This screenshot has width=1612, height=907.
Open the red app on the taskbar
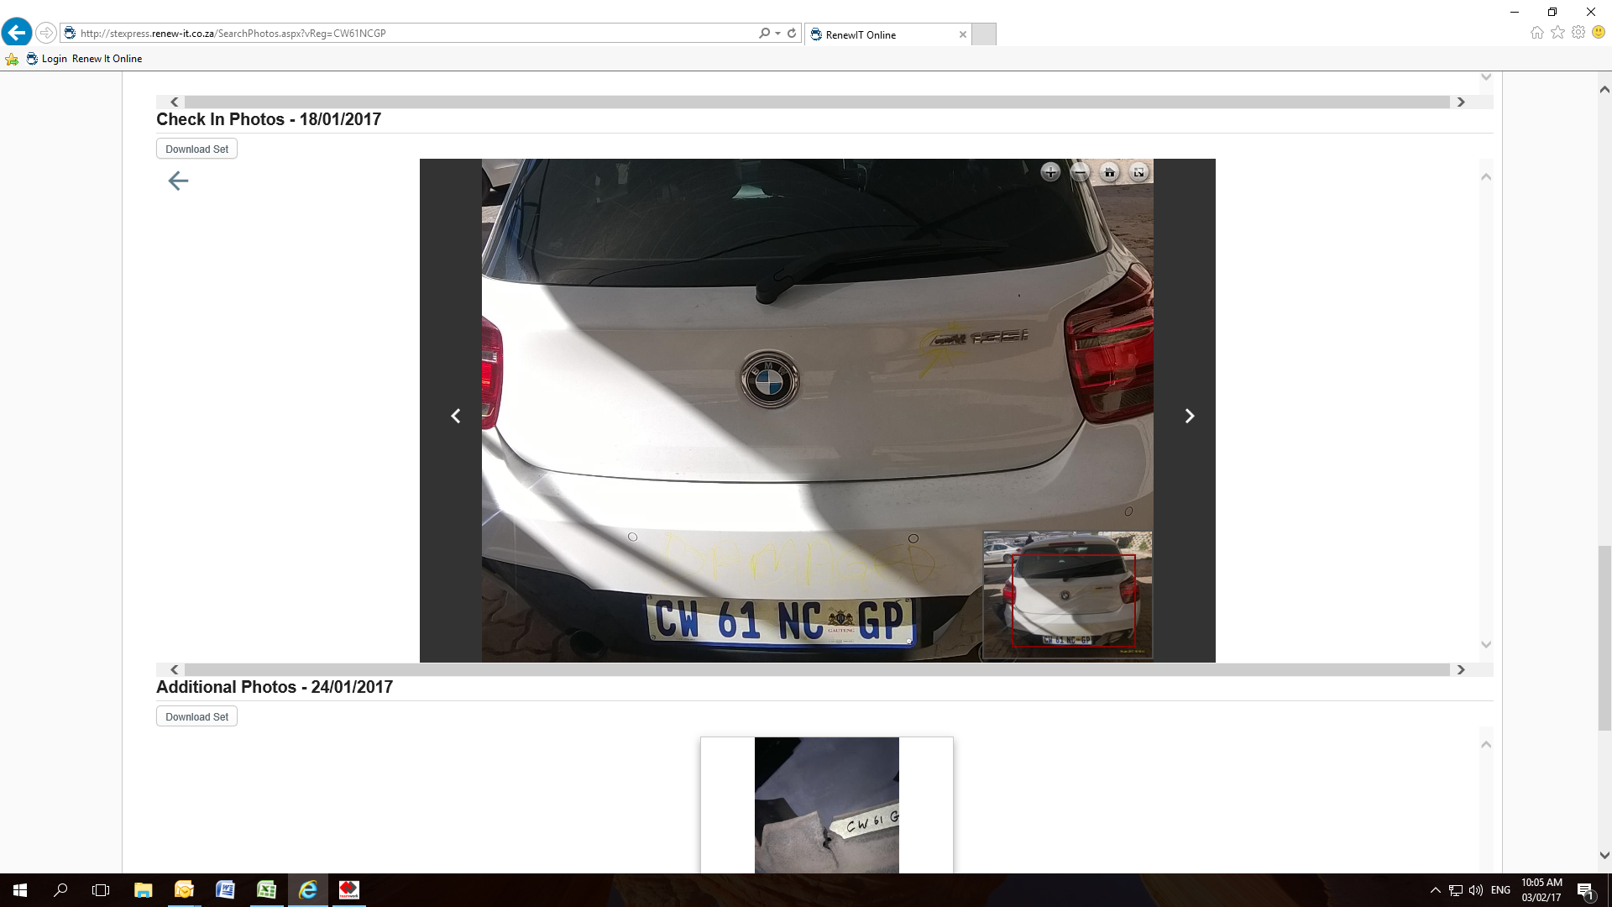click(x=348, y=890)
